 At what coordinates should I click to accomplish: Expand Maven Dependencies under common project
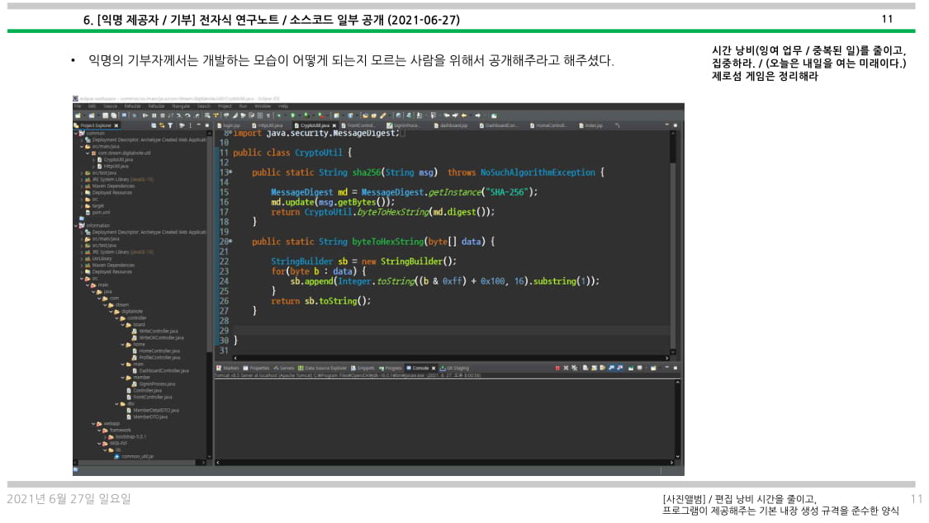(x=82, y=186)
